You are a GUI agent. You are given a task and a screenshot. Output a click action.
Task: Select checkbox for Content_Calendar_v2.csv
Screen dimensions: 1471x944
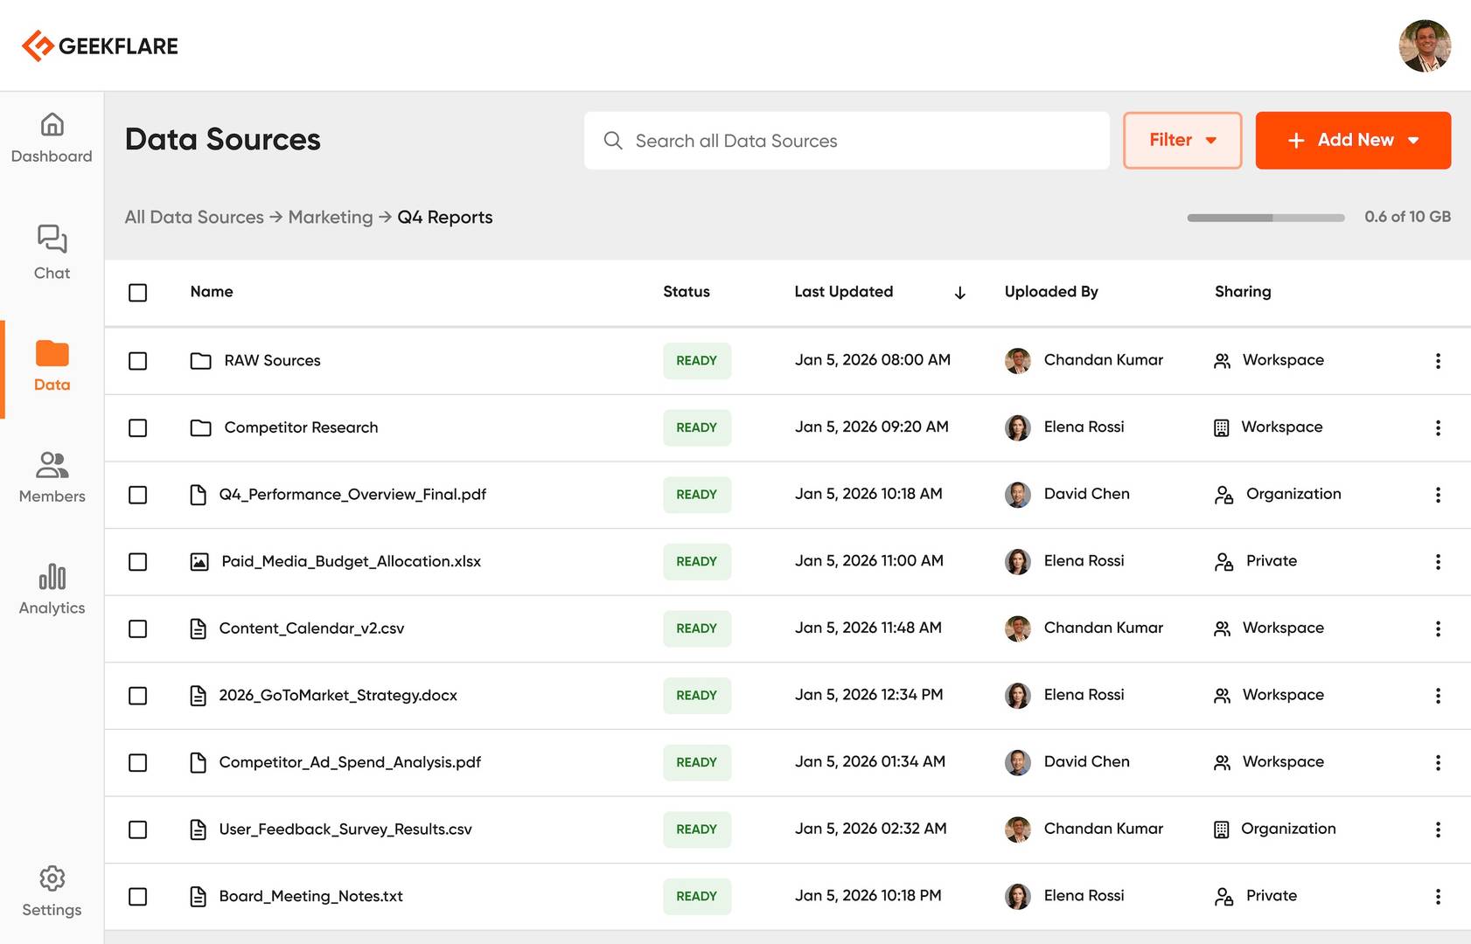click(138, 629)
